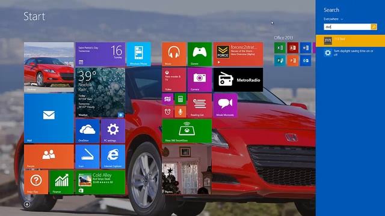Launch PowerPoint from Office 2013 group
This screenshot has width=385, height=216.
293,61
